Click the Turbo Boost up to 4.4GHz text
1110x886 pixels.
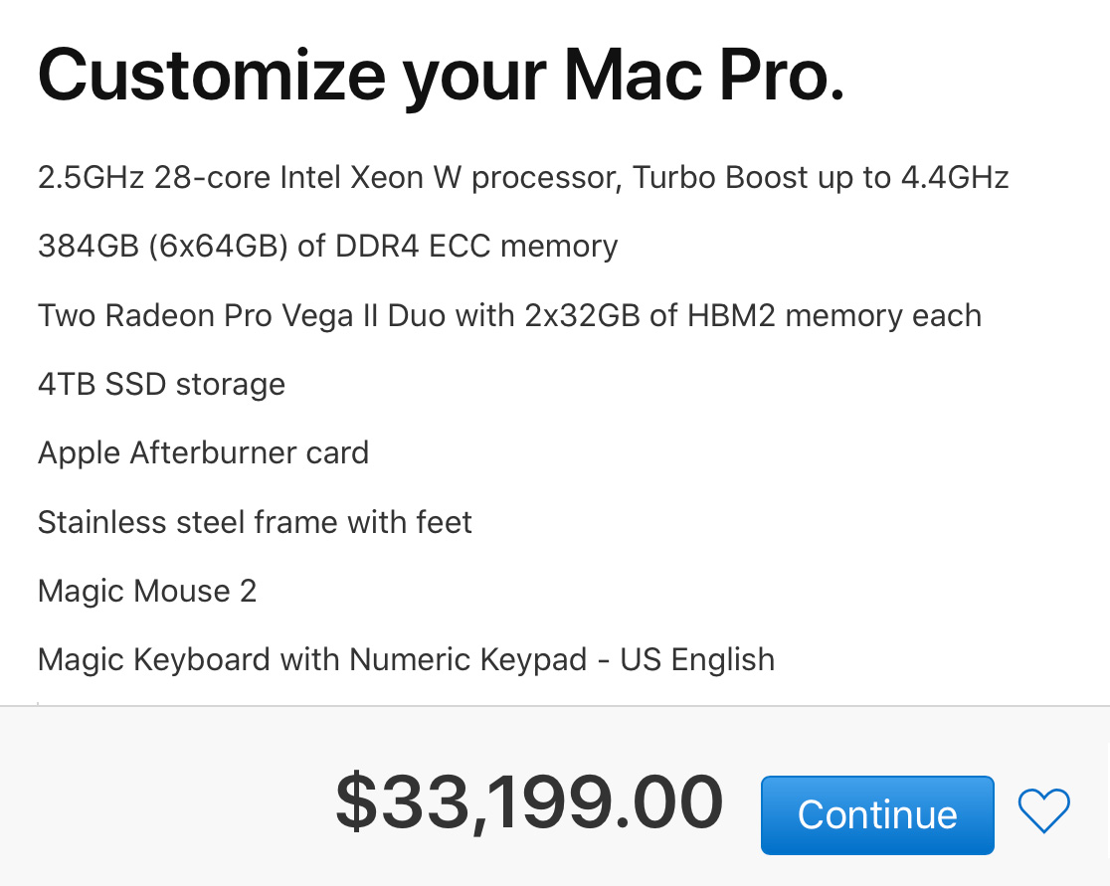click(x=821, y=178)
